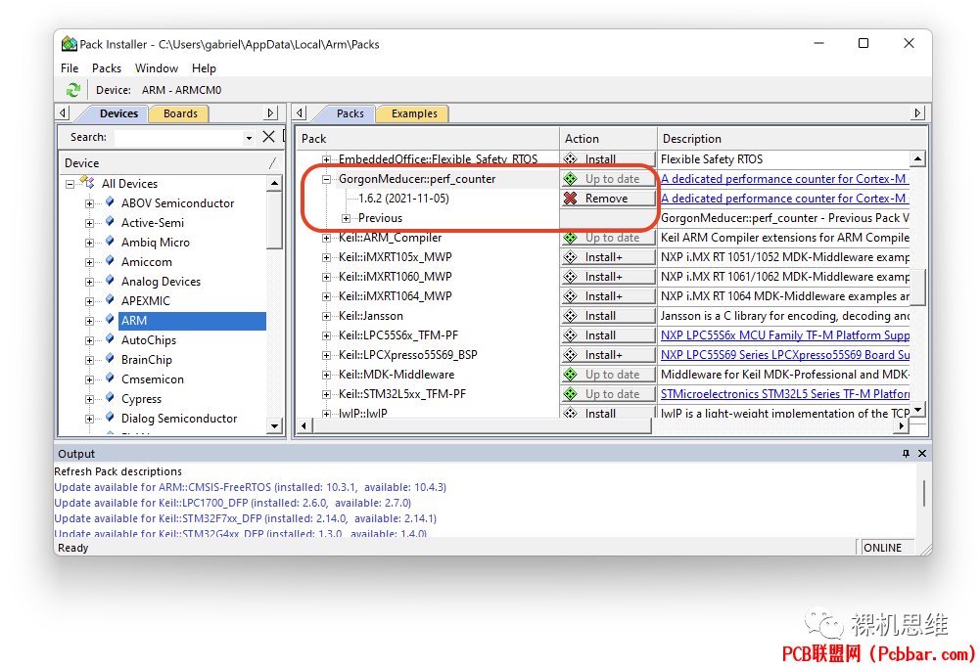The image size is (980, 668).
Task: Select the Keil::STM32L5xx_TFM-PF row
Action: [401, 394]
